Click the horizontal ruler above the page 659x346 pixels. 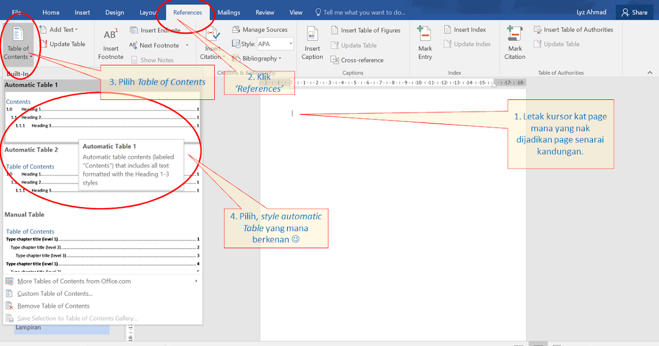(393, 83)
